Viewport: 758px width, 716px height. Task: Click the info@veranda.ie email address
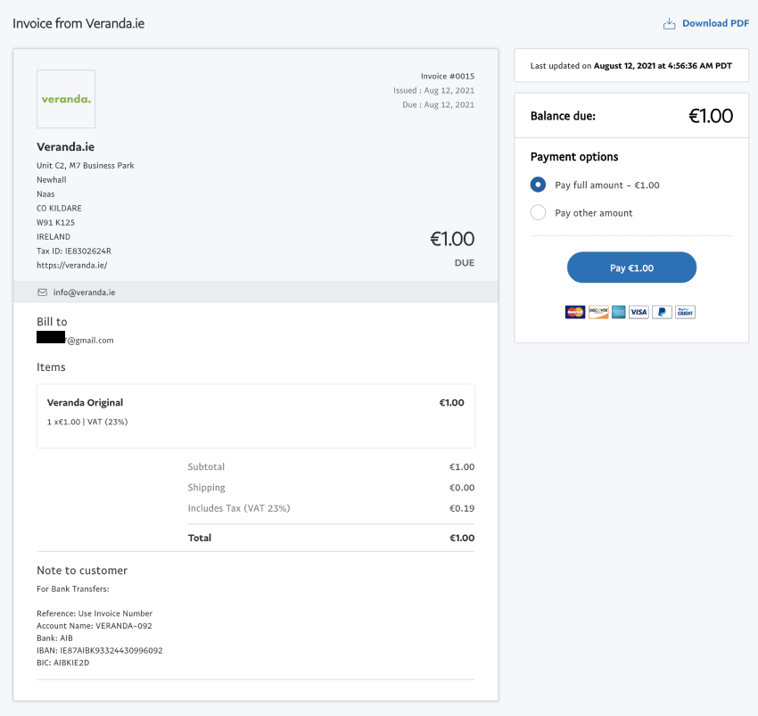tap(84, 292)
